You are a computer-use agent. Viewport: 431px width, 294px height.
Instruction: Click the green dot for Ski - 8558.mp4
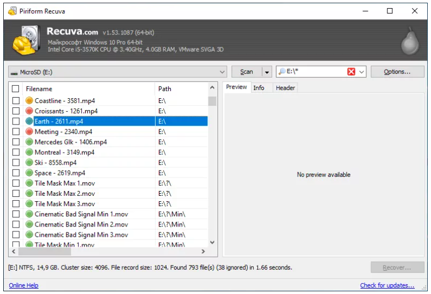click(29, 162)
